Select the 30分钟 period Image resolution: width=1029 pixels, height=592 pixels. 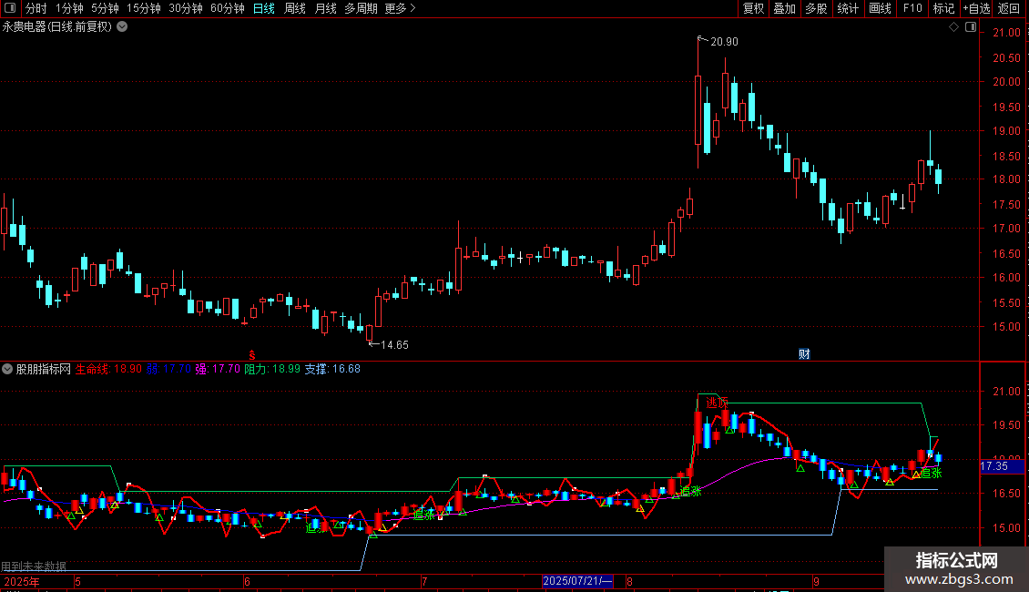tap(186, 8)
